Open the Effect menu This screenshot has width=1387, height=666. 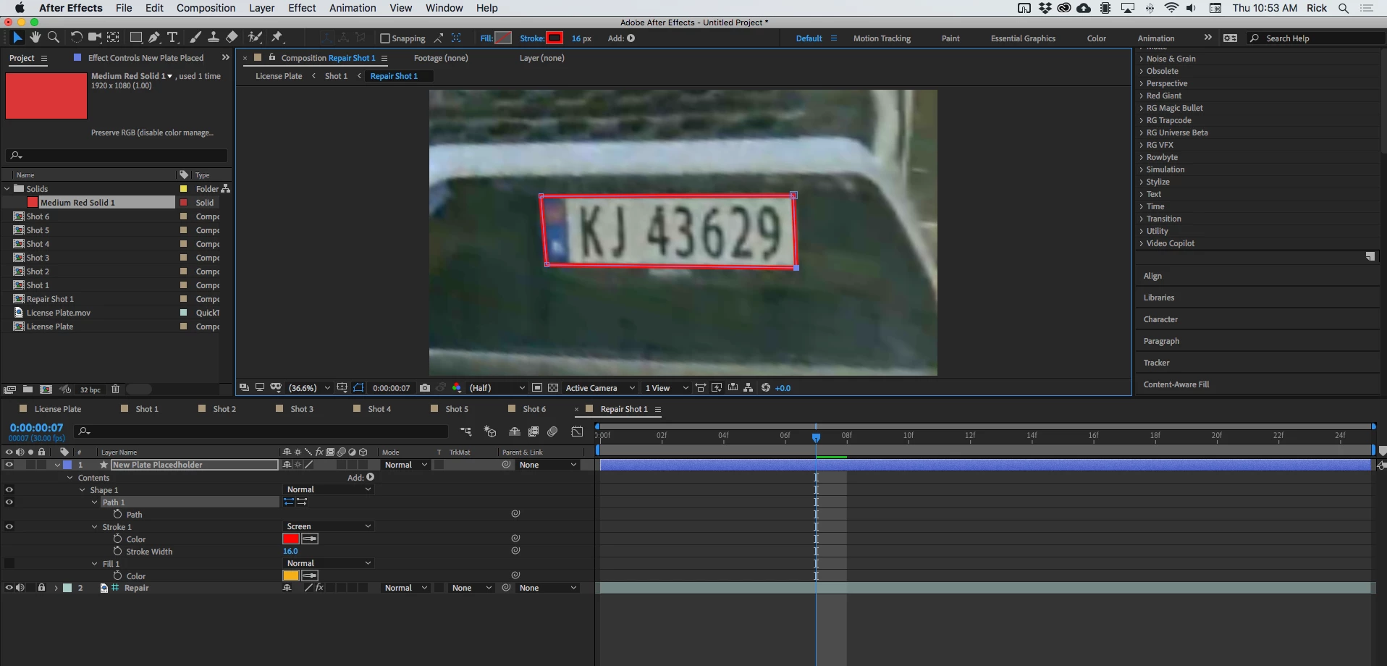point(302,8)
